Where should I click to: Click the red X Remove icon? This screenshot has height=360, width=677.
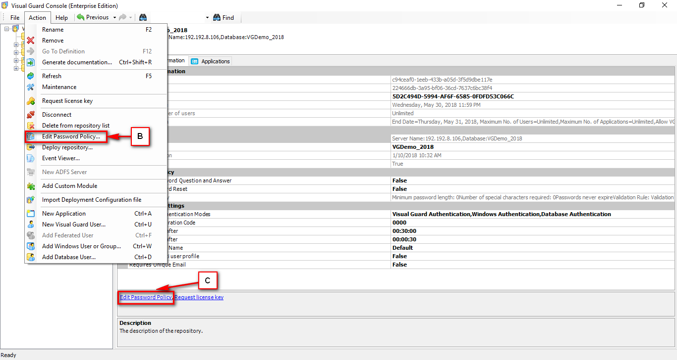(31, 41)
